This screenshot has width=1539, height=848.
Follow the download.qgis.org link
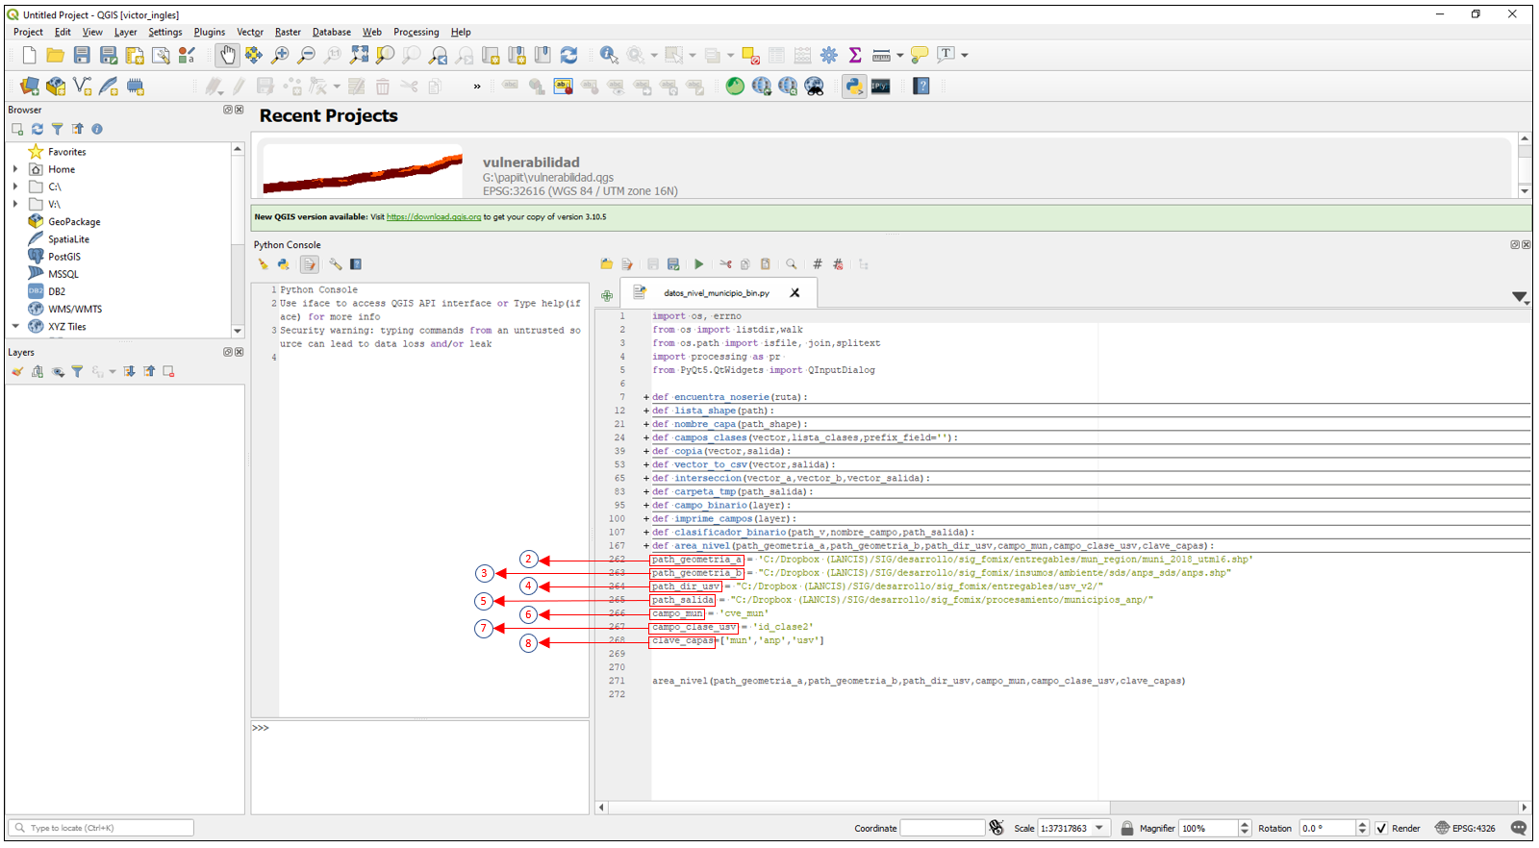[x=434, y=217]
